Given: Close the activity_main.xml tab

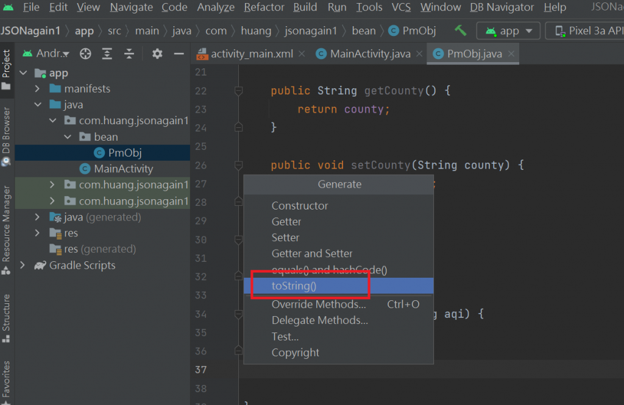Looking at the screenshot, I should coord(302,54).
